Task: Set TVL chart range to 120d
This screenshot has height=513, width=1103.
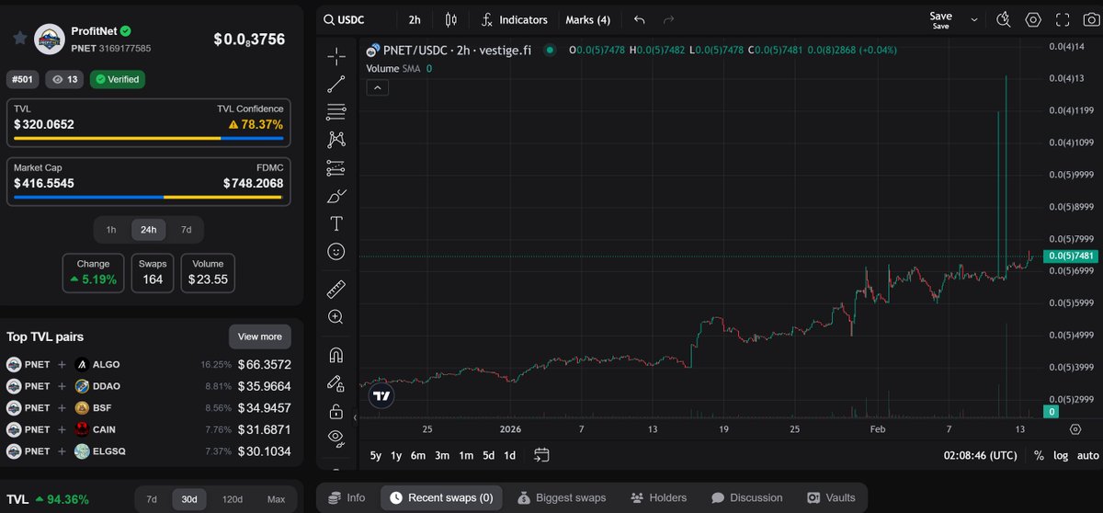Action: [x=232, y=499]
